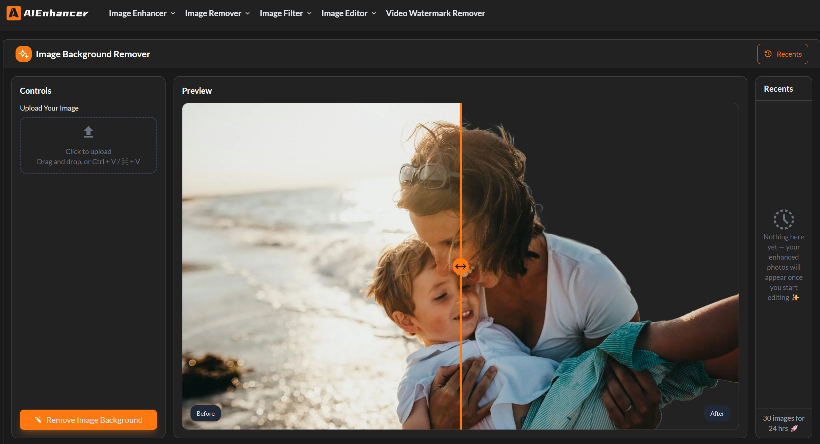820x444 pixels.
Task: Click the orange sparkle Background Remover icon
Action: coord(24,54)
